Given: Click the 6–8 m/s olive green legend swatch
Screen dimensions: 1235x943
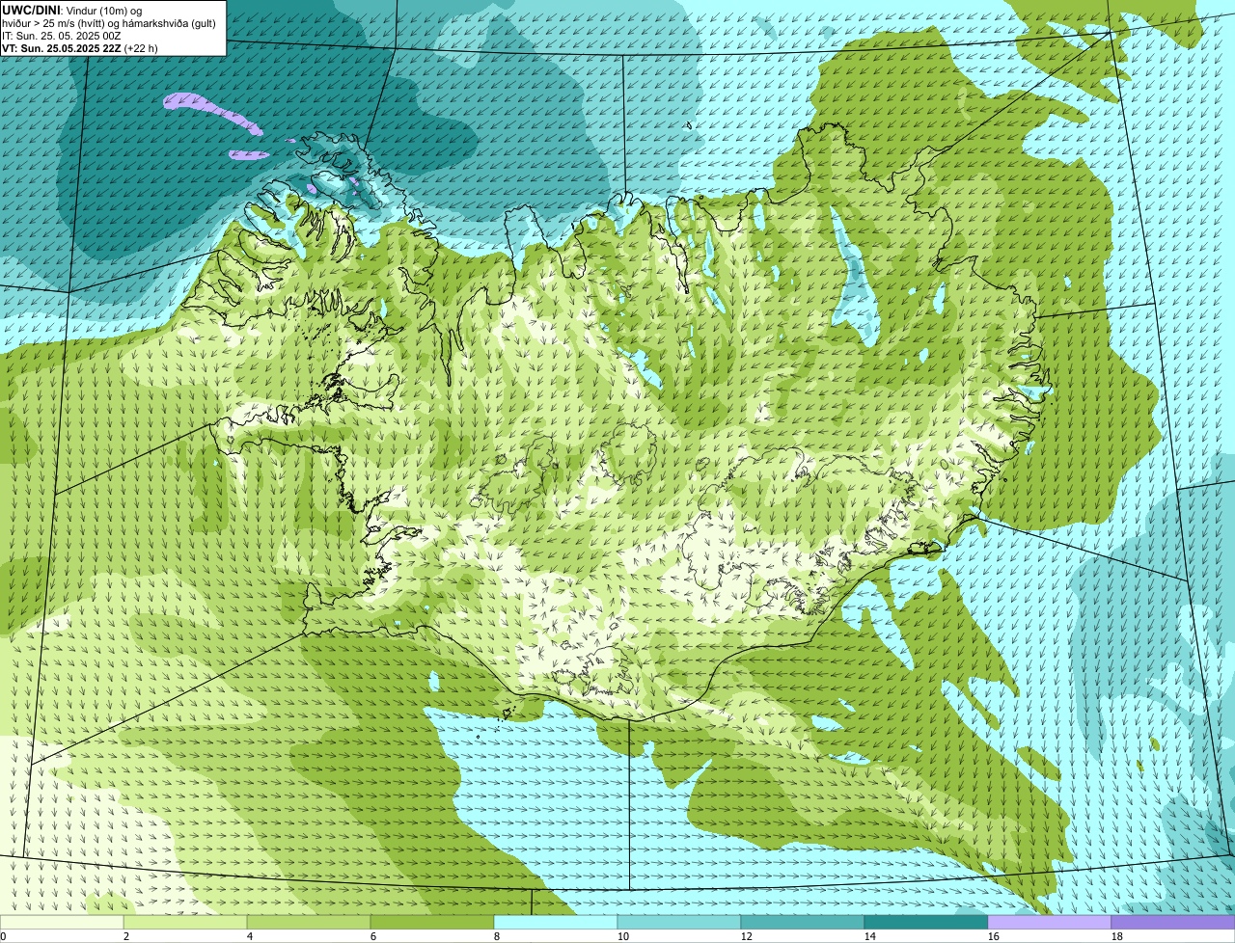Looking at the screenshot, I should tap(432, 923).
